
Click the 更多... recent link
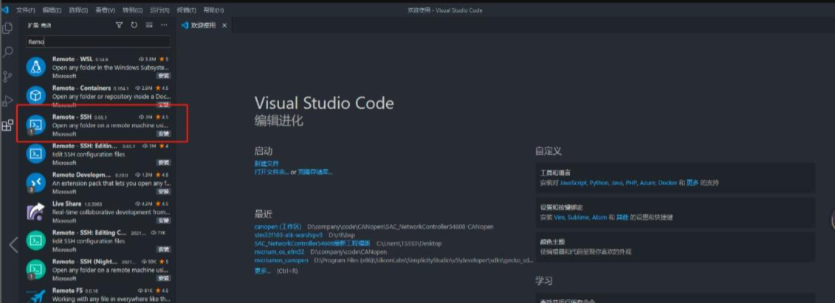(263, 271)
